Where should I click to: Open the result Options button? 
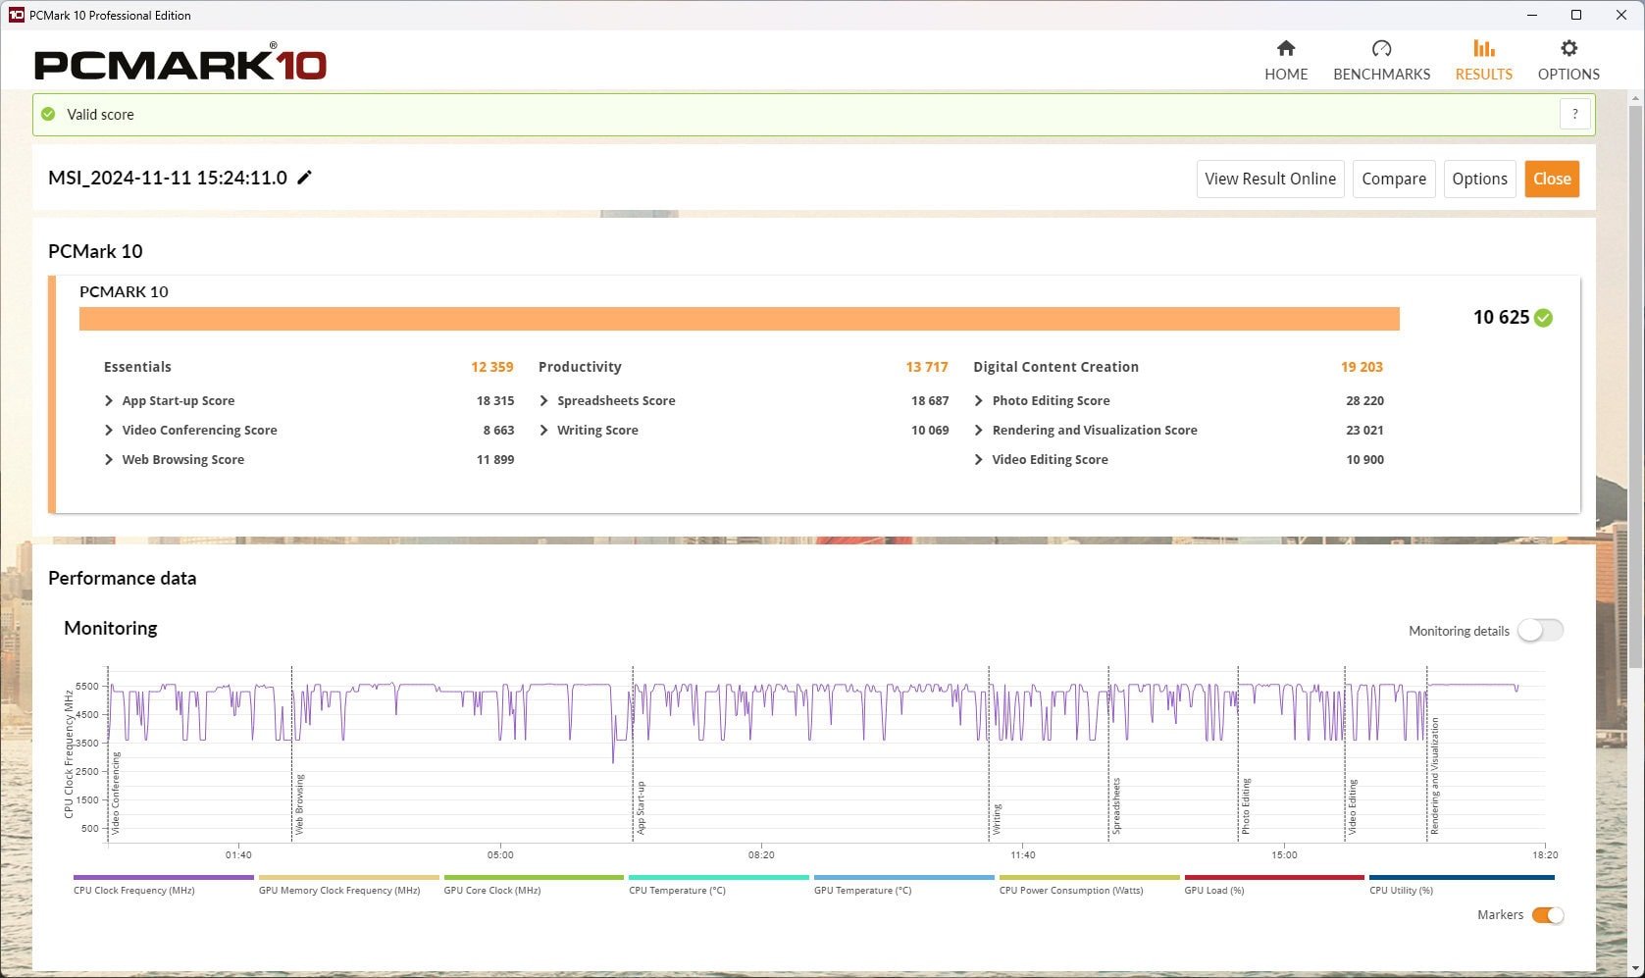pos(1479,179)
